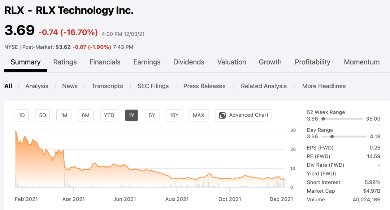Switch chart to 5D range
The height and width of the screenshot is (210, 390).
click(x=43, y=115)
